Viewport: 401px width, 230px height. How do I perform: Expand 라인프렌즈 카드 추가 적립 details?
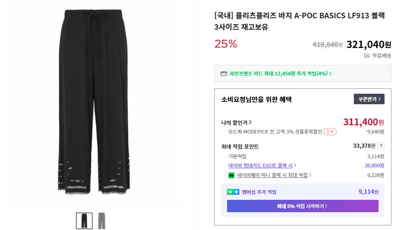pyautogui.click(x=281, y=73)
